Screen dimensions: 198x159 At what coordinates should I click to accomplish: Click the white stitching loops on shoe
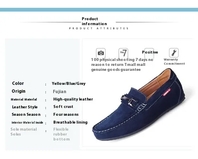click(x=141, y=108)
